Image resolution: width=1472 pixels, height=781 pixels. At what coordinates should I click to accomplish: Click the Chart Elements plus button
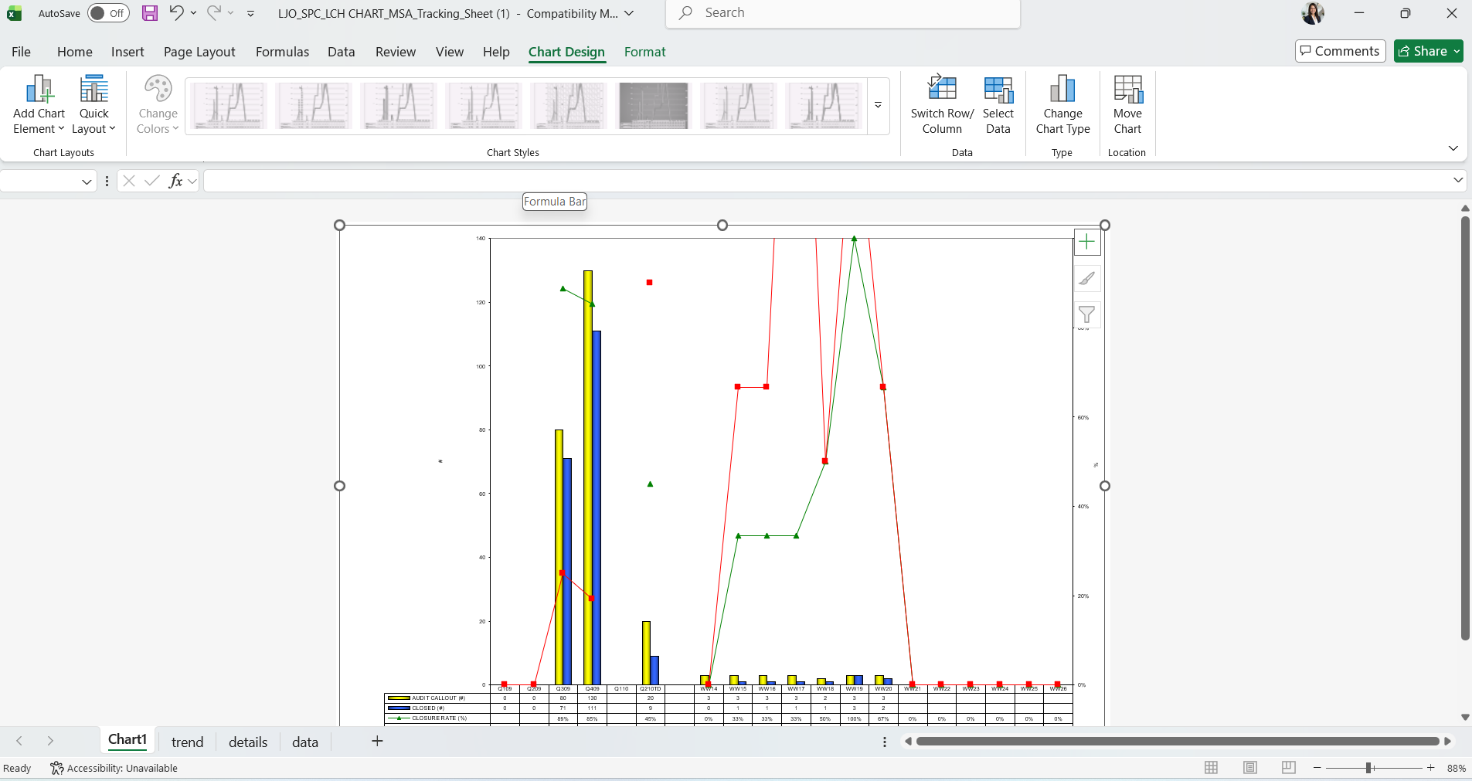(1087, 242)
